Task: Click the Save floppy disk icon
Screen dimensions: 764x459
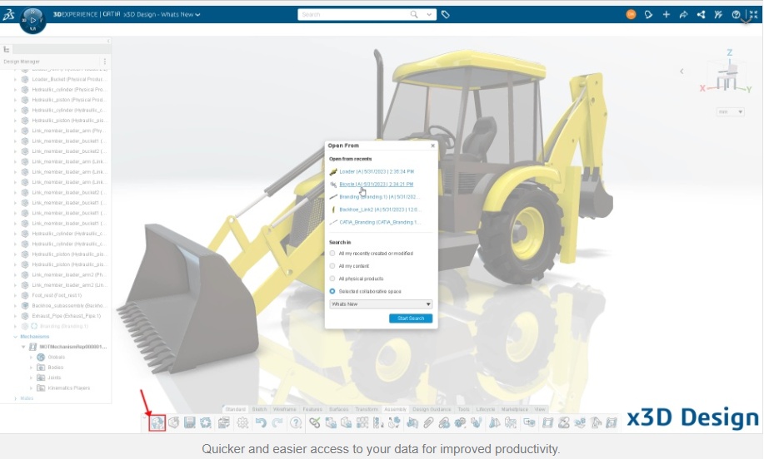Action: [189, 423]
